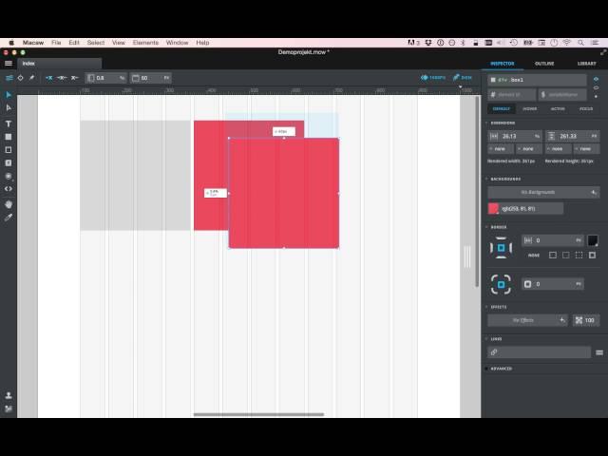
Task: Open the height unit px dropdown
Action: click(594, 136)
